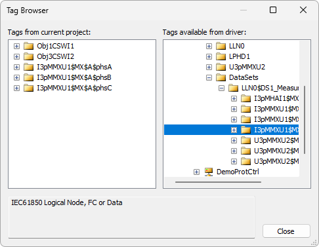Expand the I3pMHAI1$MX node
The width and height of the screenshot is (319, 247).
pyautogui.click(x=234, y=98)
